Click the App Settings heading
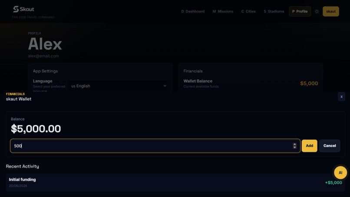 [x=45, y=71]
